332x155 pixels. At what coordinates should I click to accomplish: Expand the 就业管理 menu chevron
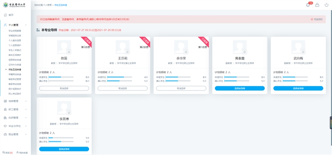tap(26, 134)
